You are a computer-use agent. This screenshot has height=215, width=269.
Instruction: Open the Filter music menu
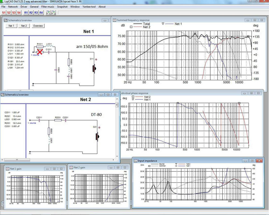click(48, 7)
